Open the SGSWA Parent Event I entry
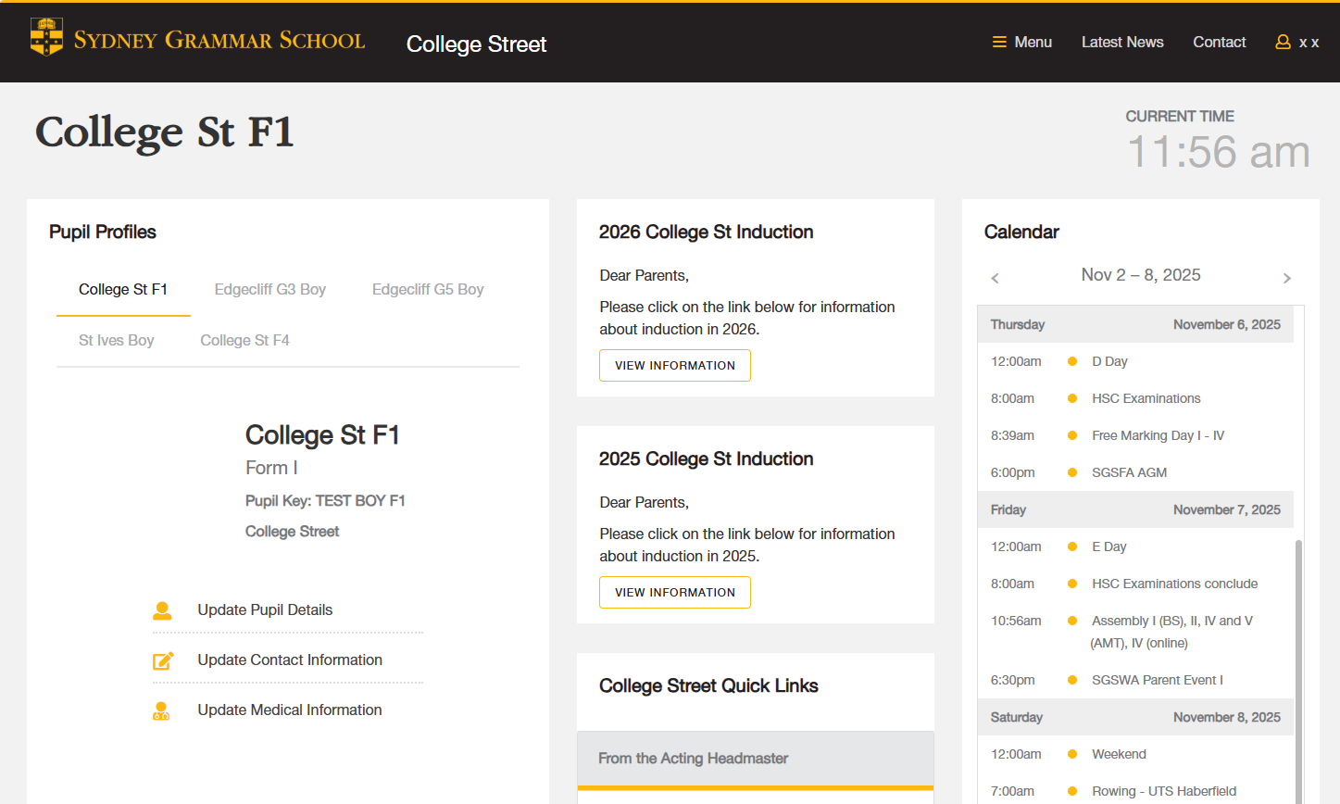1340x804 pixels. point(1157,680)
